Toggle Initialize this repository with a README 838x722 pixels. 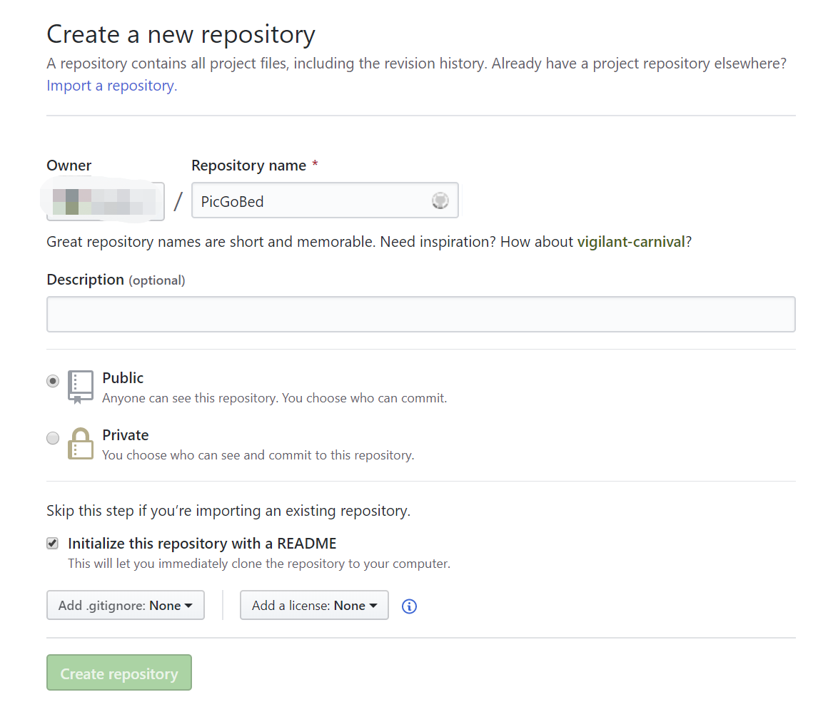[52, 543]
